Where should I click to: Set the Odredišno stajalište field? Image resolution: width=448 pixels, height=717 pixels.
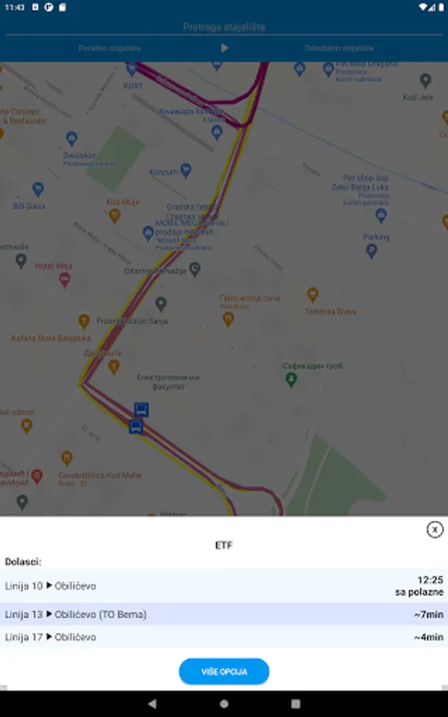coord(339,48)
